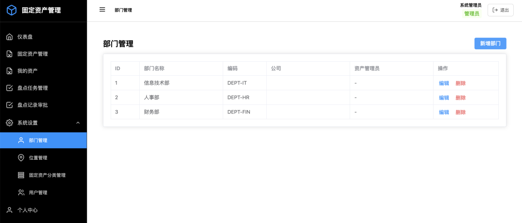Collapse the 系统设置 submenu chevron
Screen dimensions: 522x223
(78, 123)
